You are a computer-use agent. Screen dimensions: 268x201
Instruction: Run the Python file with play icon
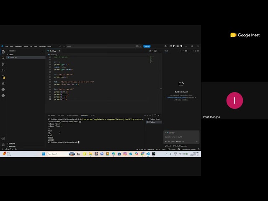[x=150, y=51]
